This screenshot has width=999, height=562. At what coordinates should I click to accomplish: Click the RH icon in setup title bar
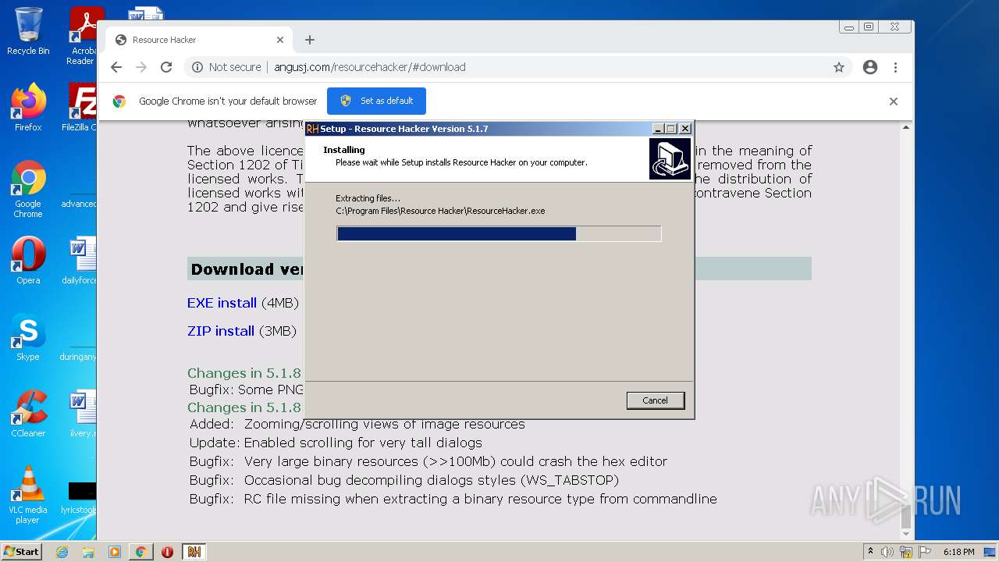[312, 129]
